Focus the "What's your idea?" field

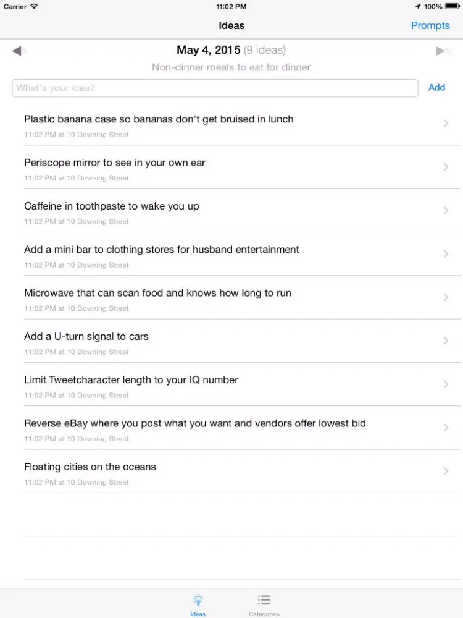click(215, 88)
